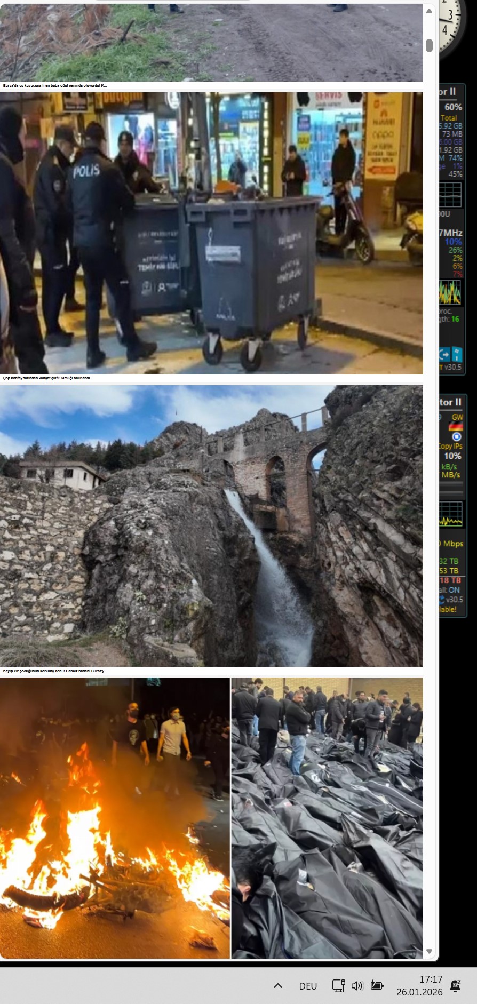The height and width of the screenshot is (1004, 477).
Task: Click the battery charging tray icon
Action: click(377, 985)
